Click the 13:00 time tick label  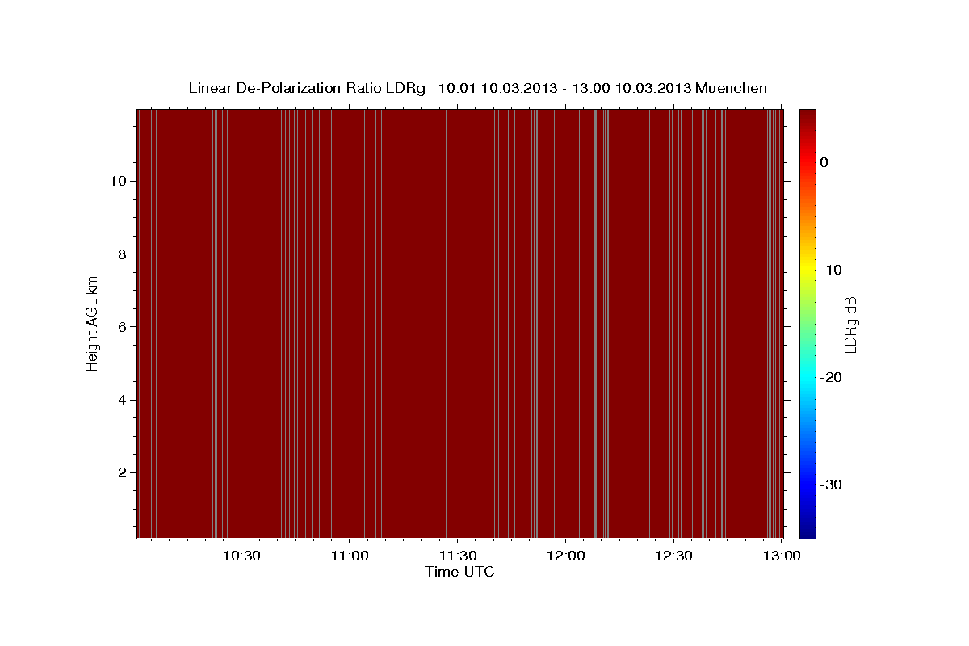coord(782,556)
